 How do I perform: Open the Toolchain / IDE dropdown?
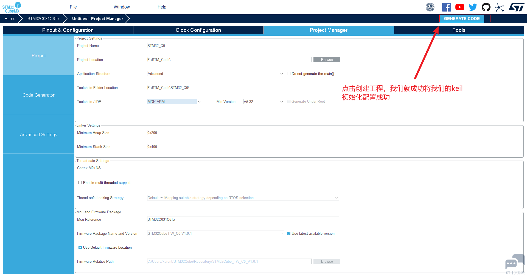tap(175, 102)
